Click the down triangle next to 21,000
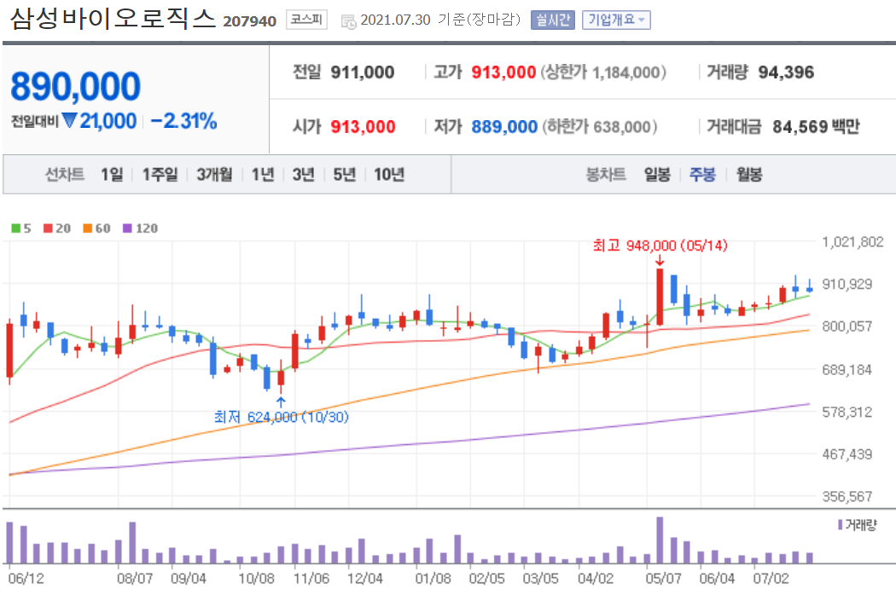Screen dimensions: 896x595 [x=70, y=120]
